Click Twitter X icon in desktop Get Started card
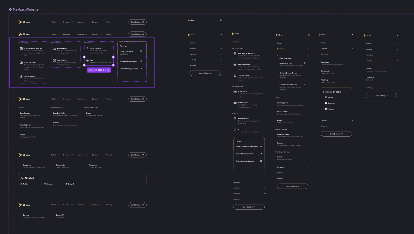Viewport: 414px width, 234px height. coord(21,184)
